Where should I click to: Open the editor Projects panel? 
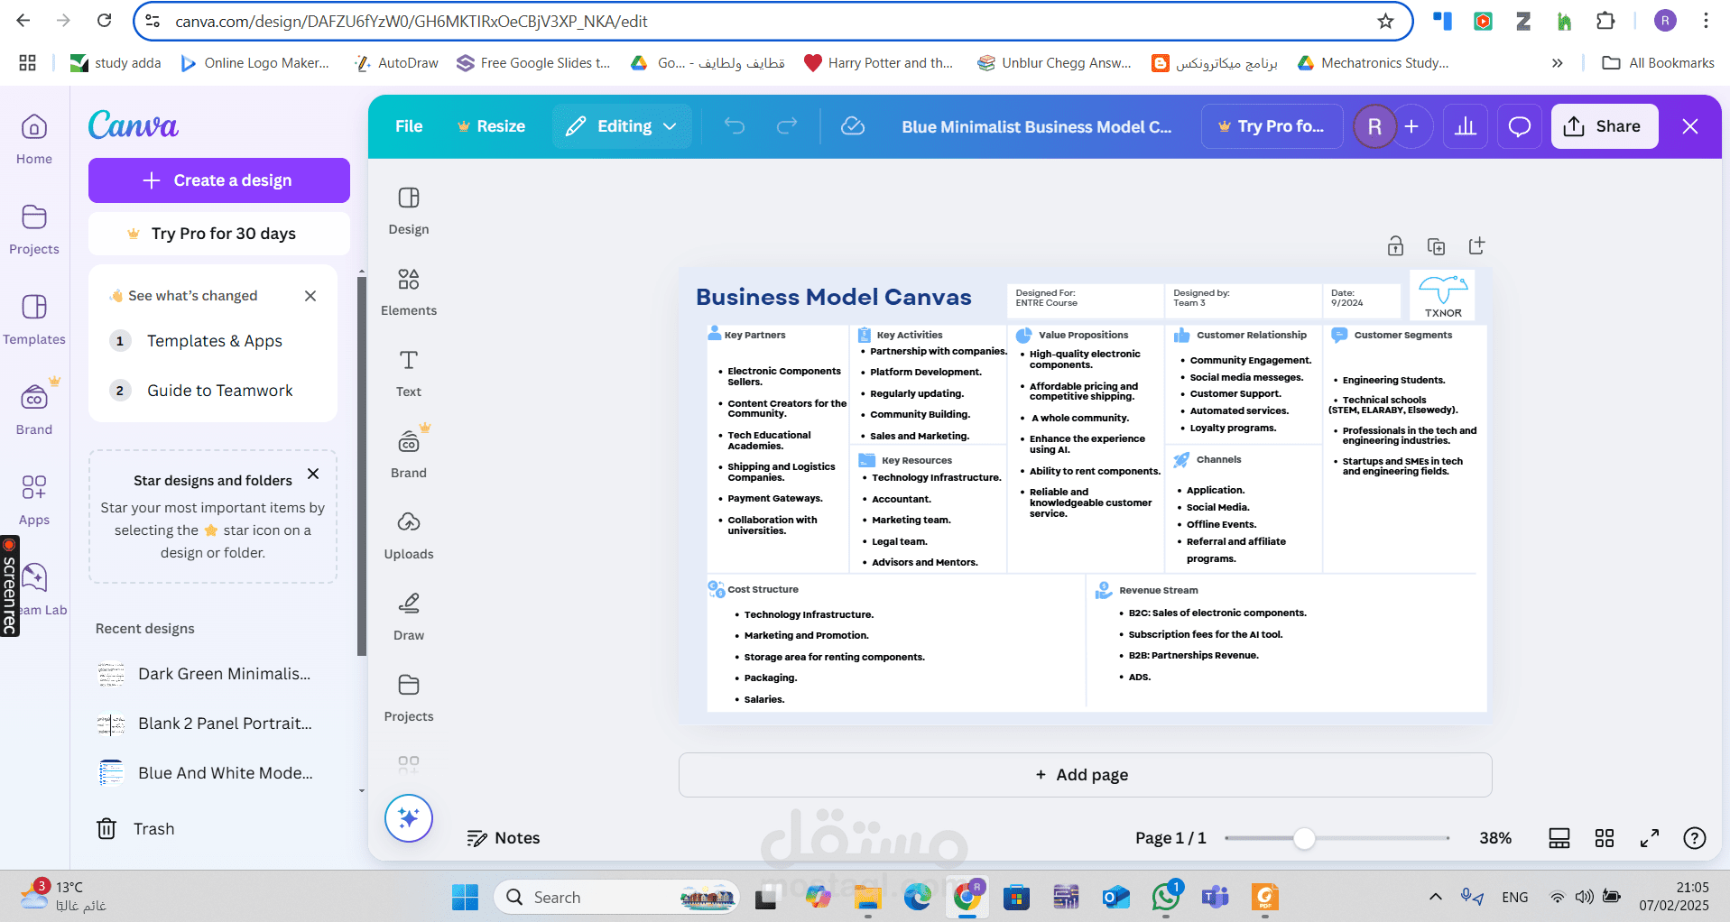pyautogui.click(x=409, y=698)
